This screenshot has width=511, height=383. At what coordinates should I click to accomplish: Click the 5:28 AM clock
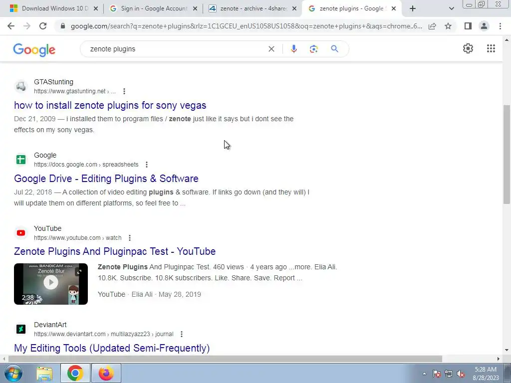(x=486, y=370)
